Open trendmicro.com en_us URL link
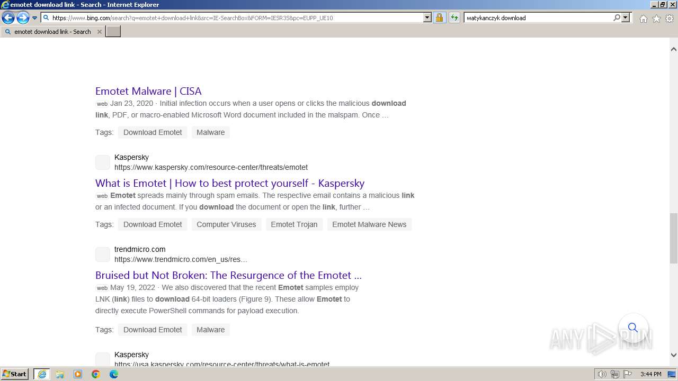The height and width of the screenshot is (381, 678). tap(181, 259)
